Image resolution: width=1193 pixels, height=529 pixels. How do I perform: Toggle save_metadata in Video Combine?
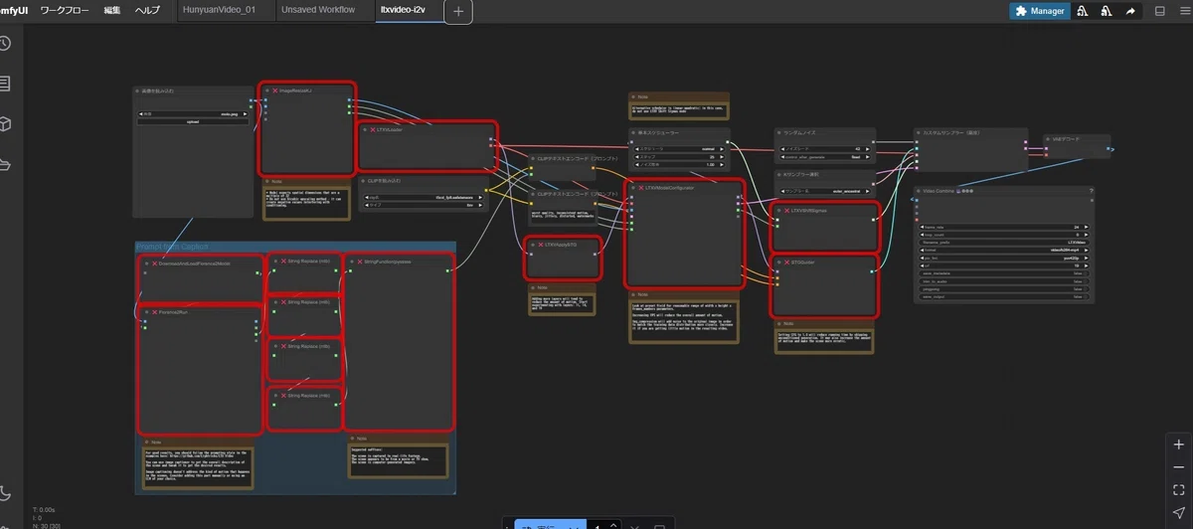1005,274
